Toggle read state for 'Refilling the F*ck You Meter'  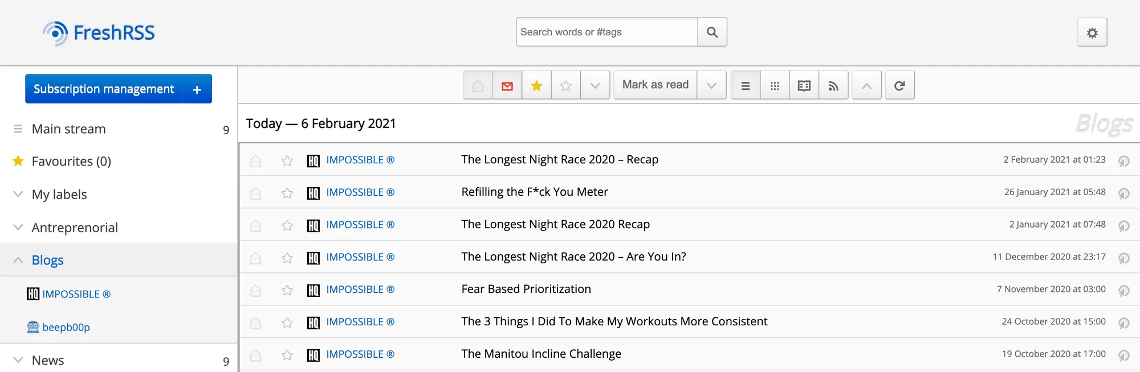pyautogui.click(x=255, y=193)
